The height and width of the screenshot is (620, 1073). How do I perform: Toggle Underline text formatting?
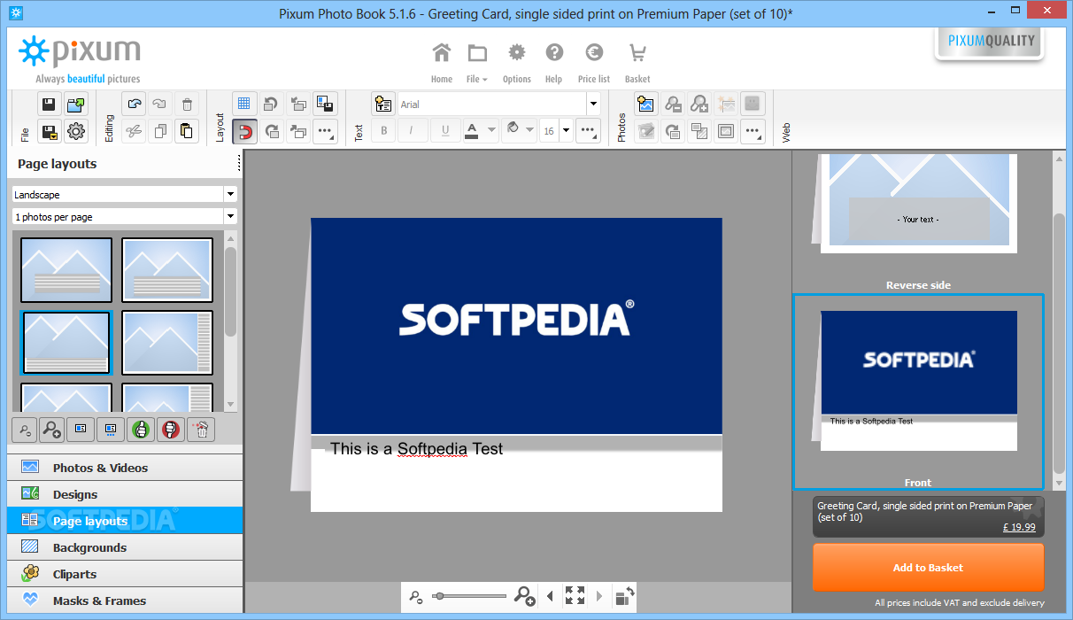point(444,131)
